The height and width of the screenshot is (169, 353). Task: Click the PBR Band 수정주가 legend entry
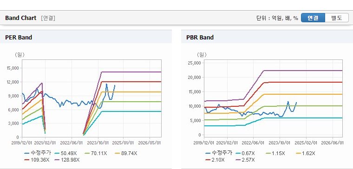pyautogui.click(x=219, y=153)
